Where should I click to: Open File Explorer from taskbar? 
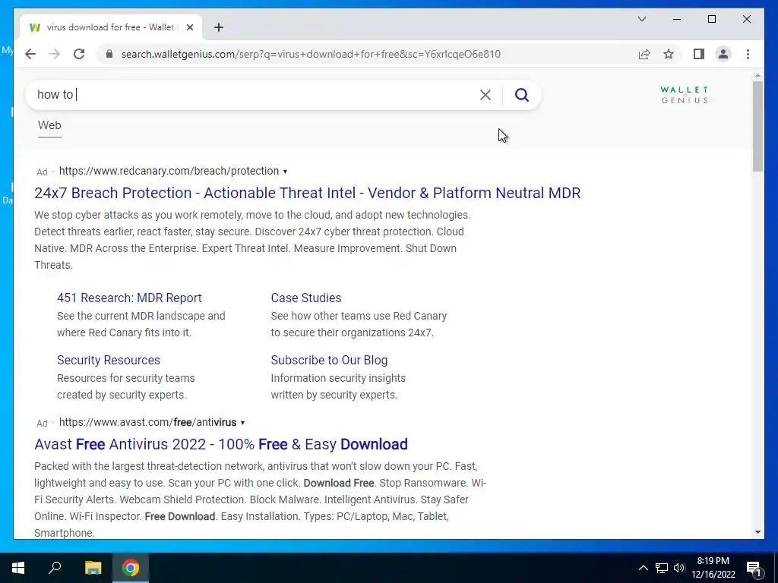click(x=93, y=568)
